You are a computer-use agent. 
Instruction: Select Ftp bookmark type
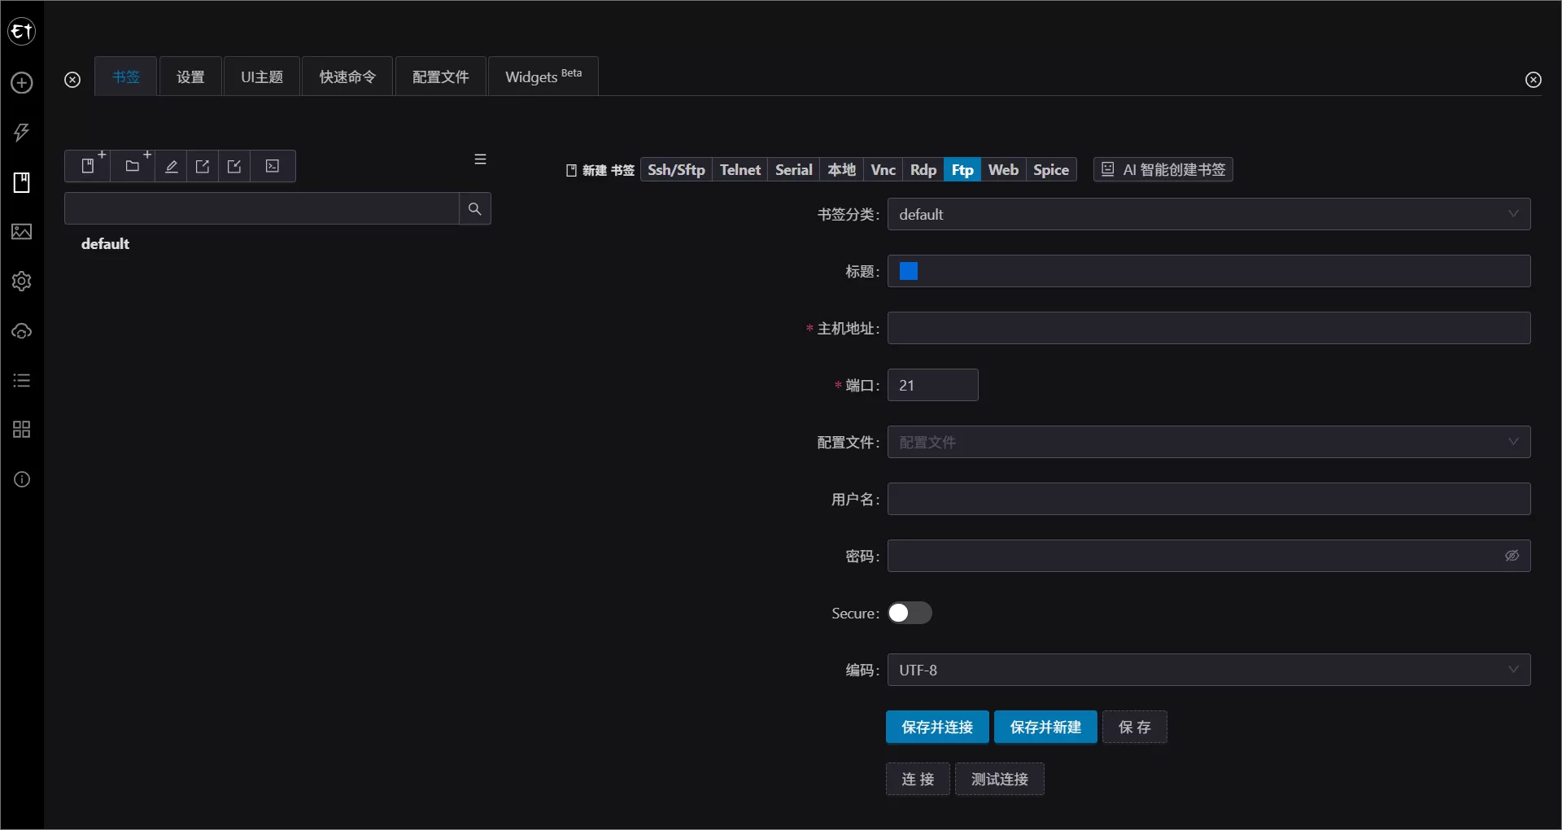[x=962, y=169]
